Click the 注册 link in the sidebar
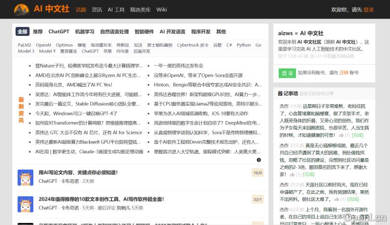 point(344,73)
